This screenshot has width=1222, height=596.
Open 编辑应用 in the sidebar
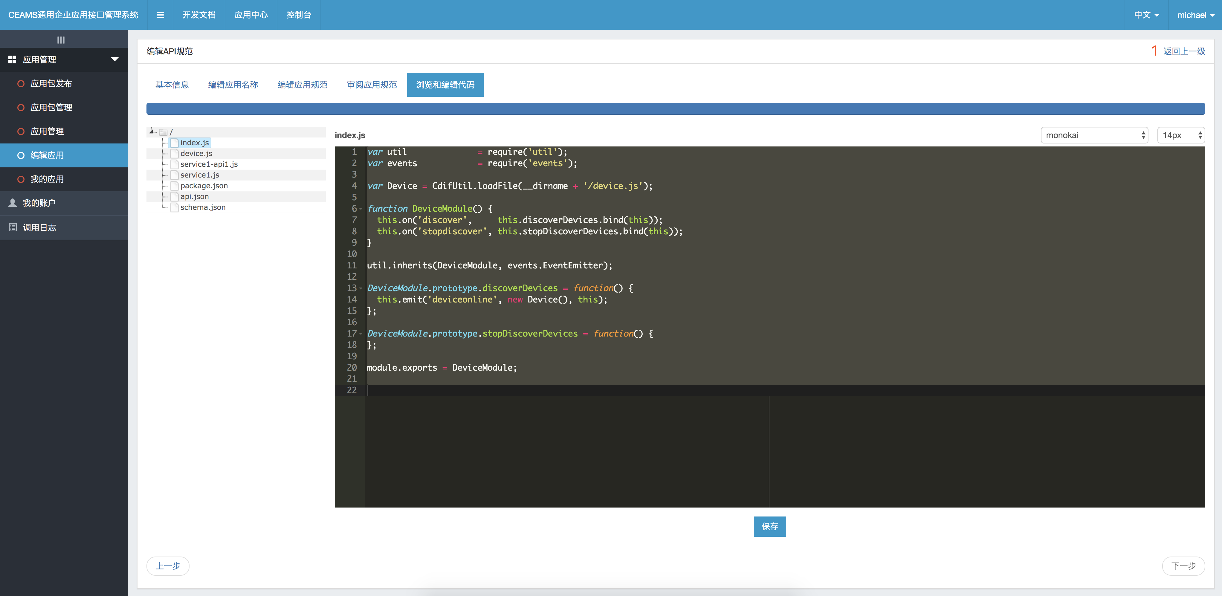64,155
